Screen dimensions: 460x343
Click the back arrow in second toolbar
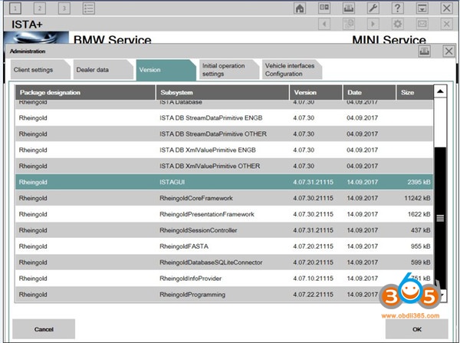click(x=324, y=24)
